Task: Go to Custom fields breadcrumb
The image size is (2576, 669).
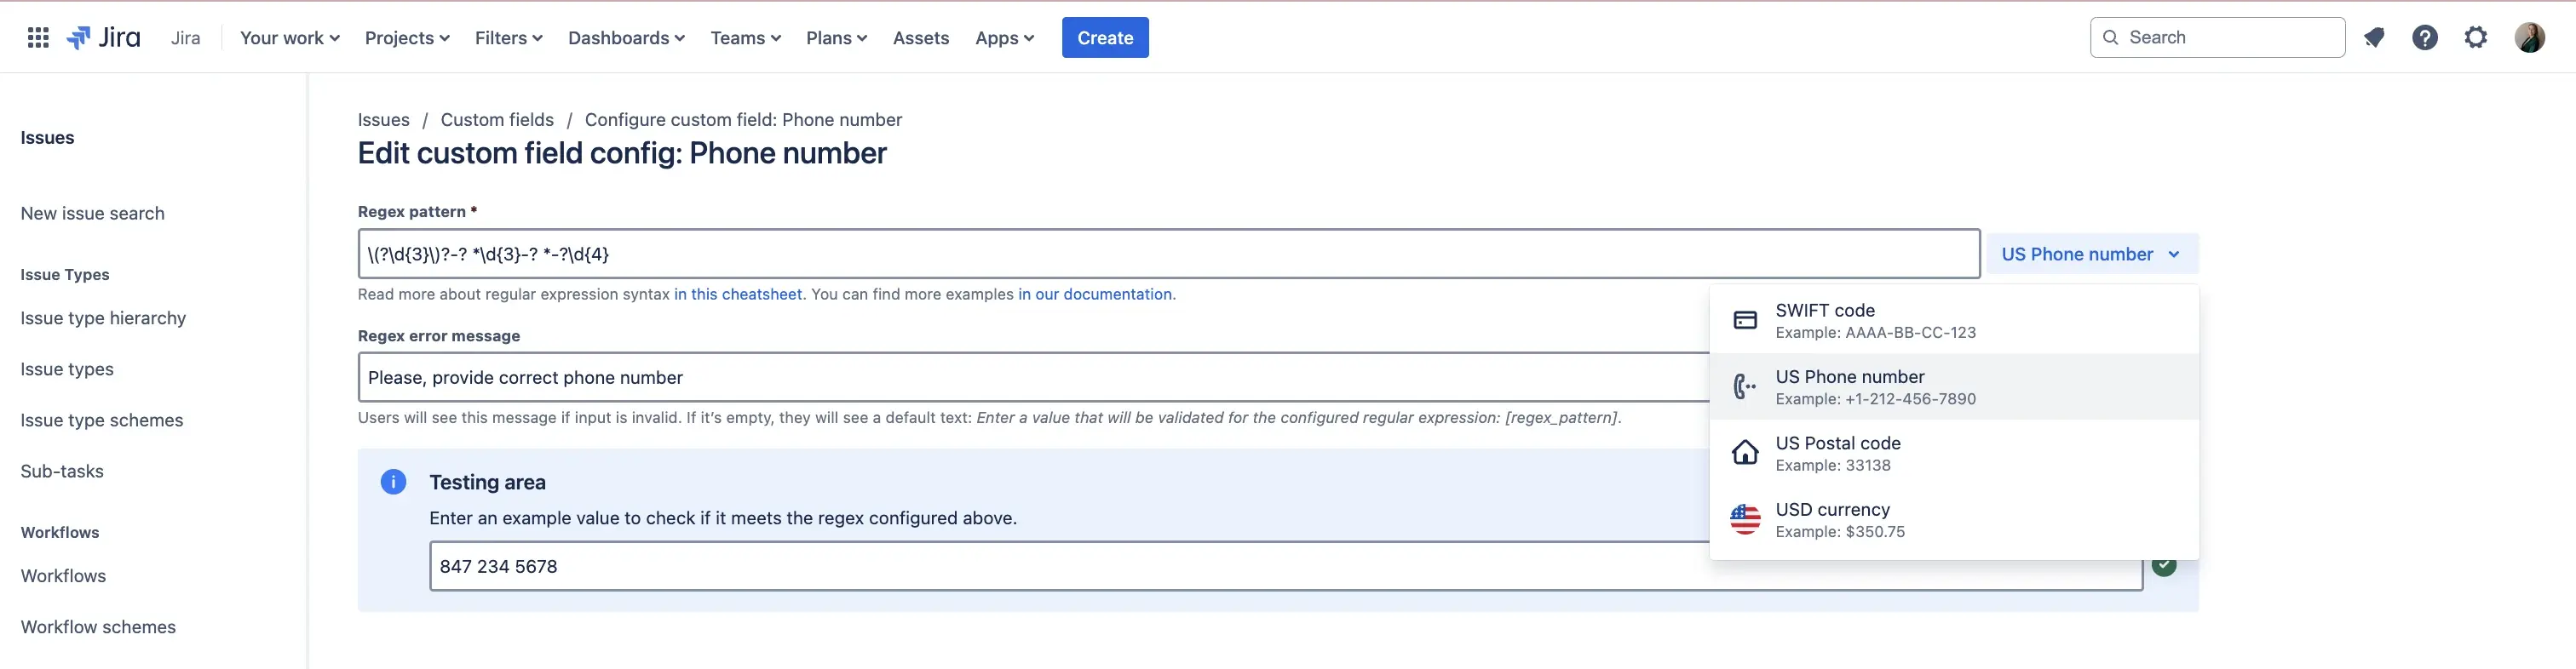Action: tap(497, 120)
